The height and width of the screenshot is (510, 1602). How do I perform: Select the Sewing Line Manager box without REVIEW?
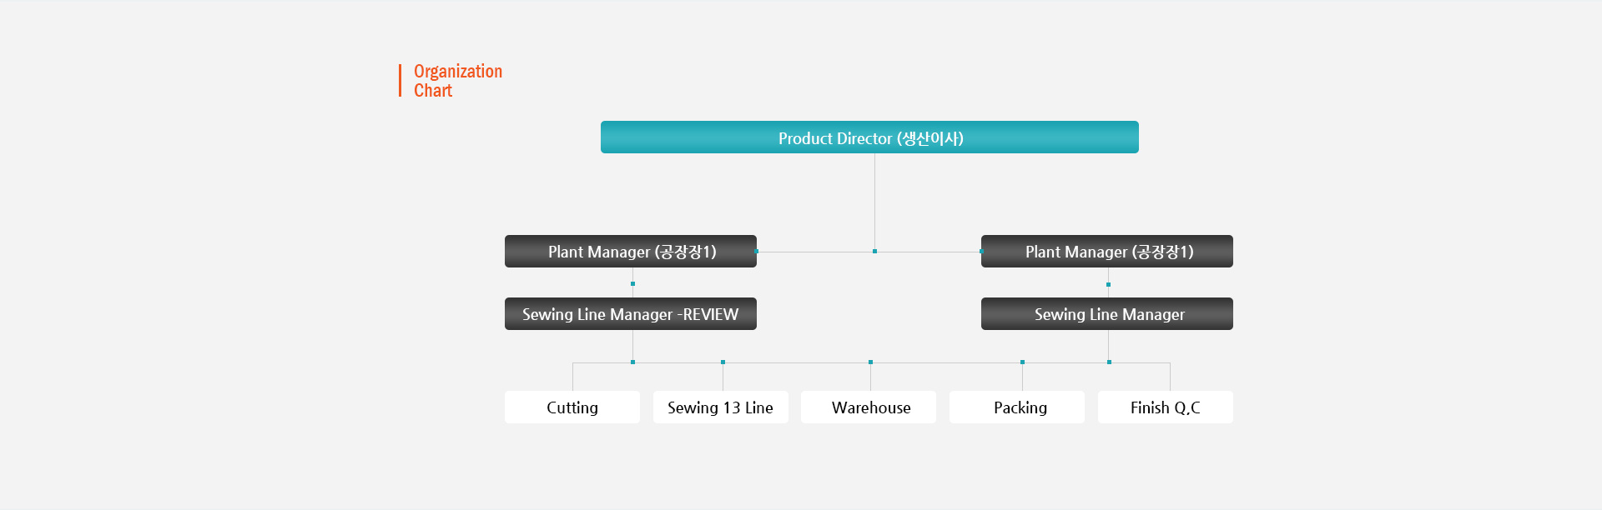[x=1107, y=314]
